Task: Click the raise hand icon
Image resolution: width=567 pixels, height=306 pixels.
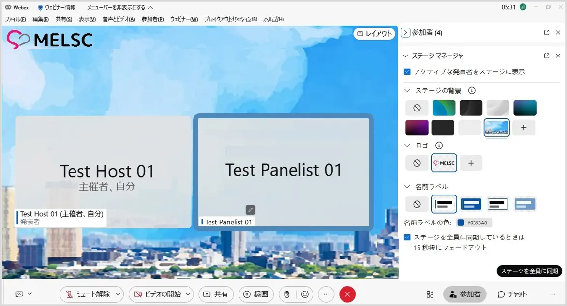Action: [287, 294]
